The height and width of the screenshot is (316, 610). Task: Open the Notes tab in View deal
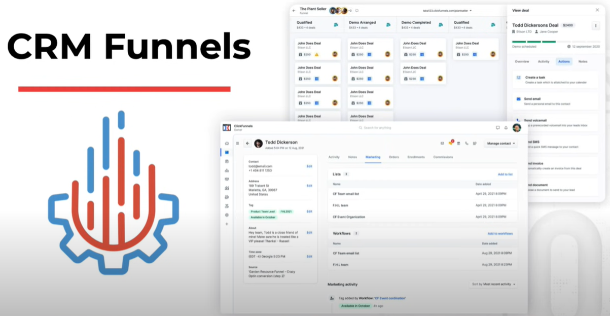click(x=583, y=61)
